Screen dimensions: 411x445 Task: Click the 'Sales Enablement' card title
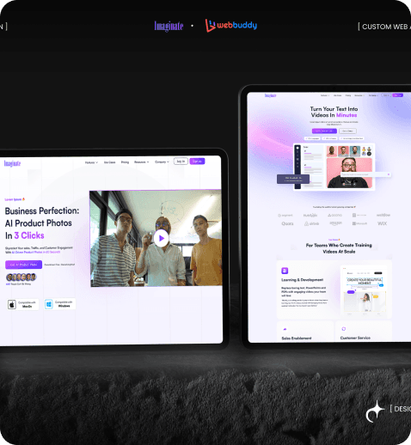pyautogui.click(x=297, y=338)
